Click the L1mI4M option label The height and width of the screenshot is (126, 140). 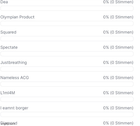(x=8, y=93)
